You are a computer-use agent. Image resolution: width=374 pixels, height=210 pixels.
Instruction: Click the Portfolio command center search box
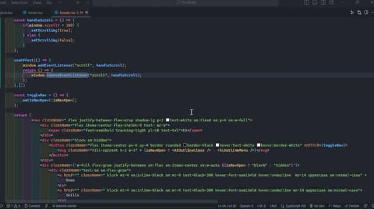tap(186, 2)
